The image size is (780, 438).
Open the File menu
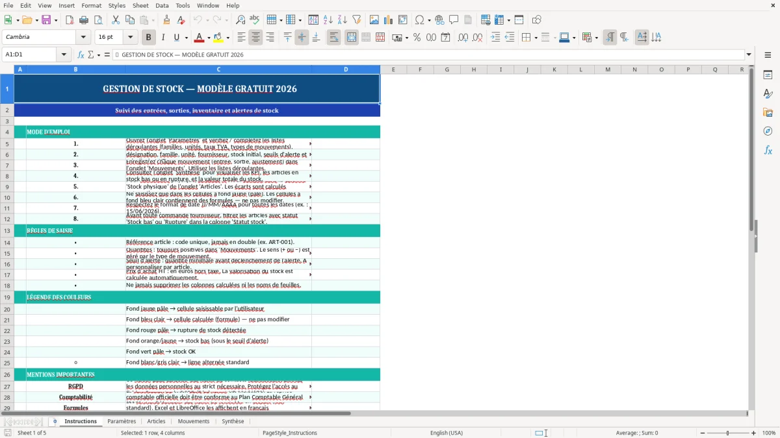pyautogui.click(x=8, y=5)
